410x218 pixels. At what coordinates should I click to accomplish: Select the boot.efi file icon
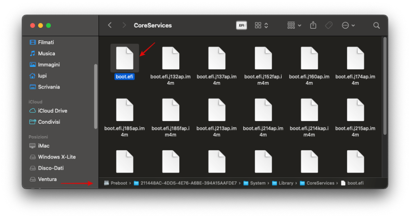click(125, 58)
